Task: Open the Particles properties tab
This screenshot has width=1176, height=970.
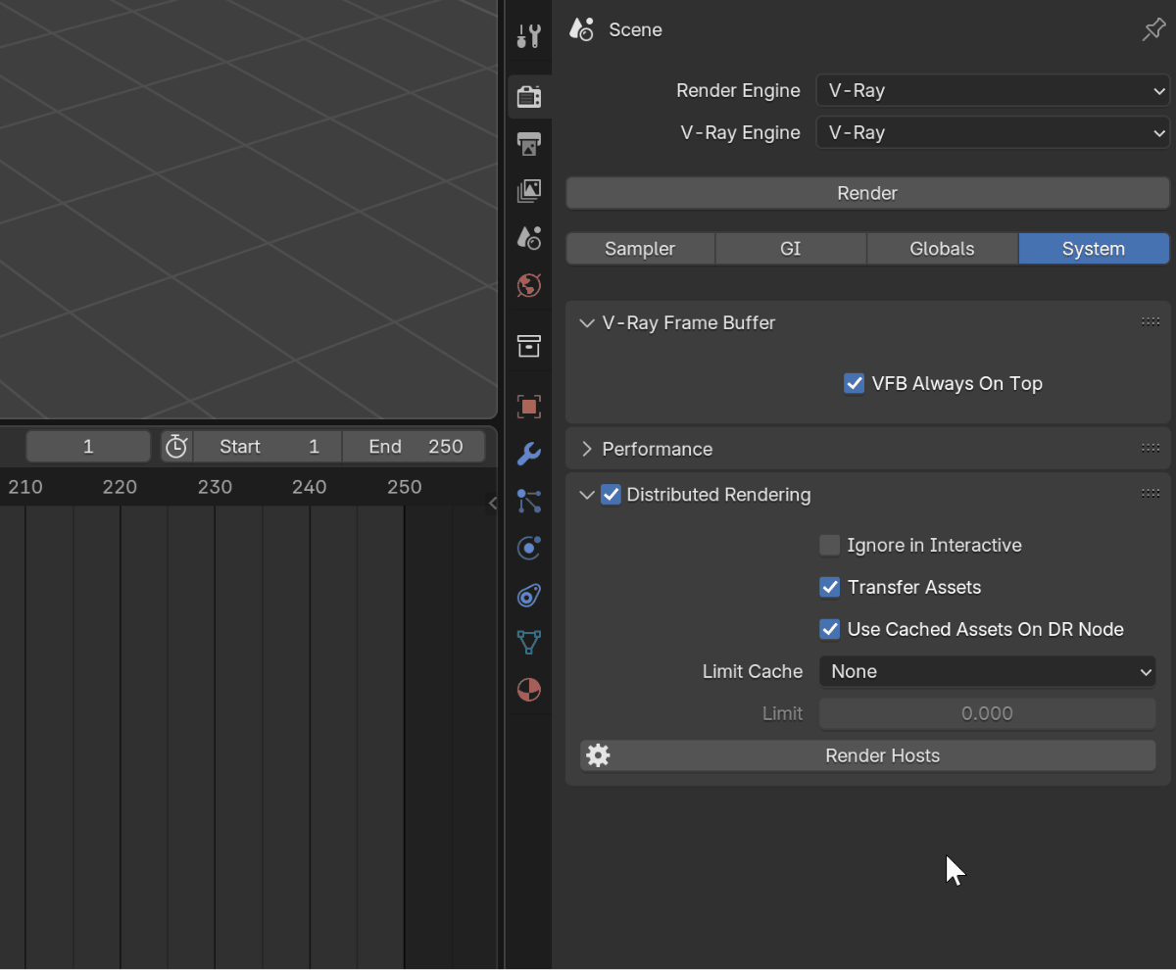Action: [x=528, y=501]
